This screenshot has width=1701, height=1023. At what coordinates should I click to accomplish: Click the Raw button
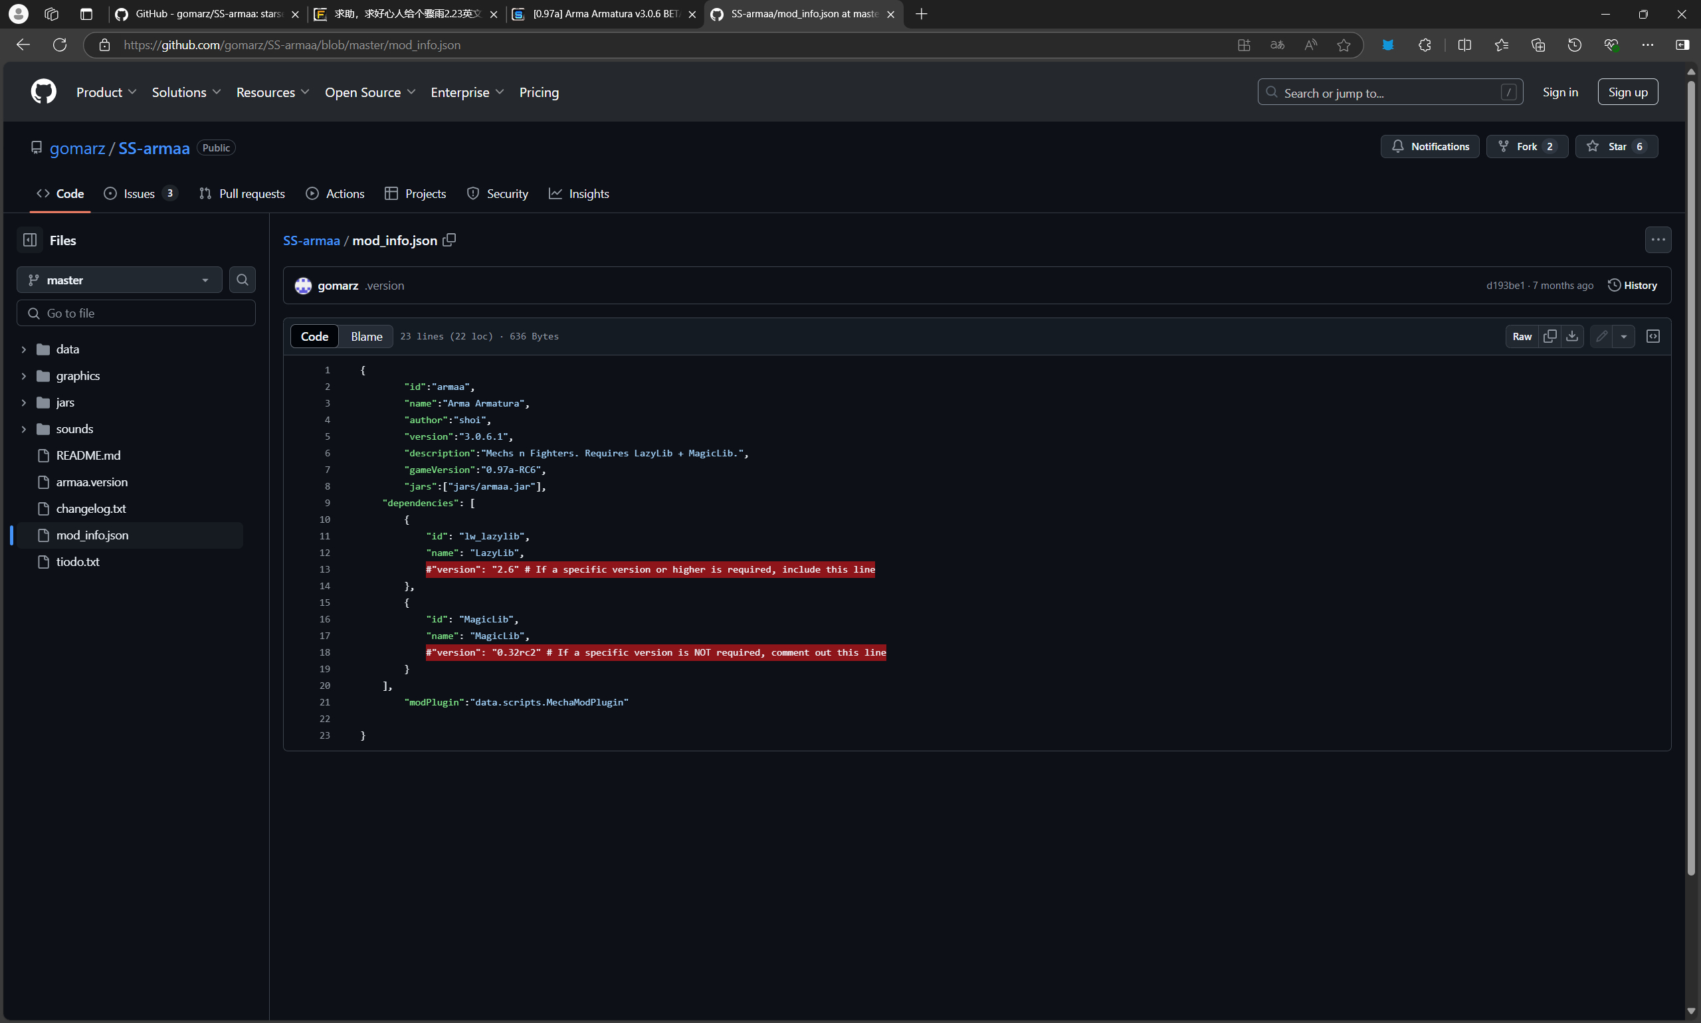click(x=1522, y=336)
